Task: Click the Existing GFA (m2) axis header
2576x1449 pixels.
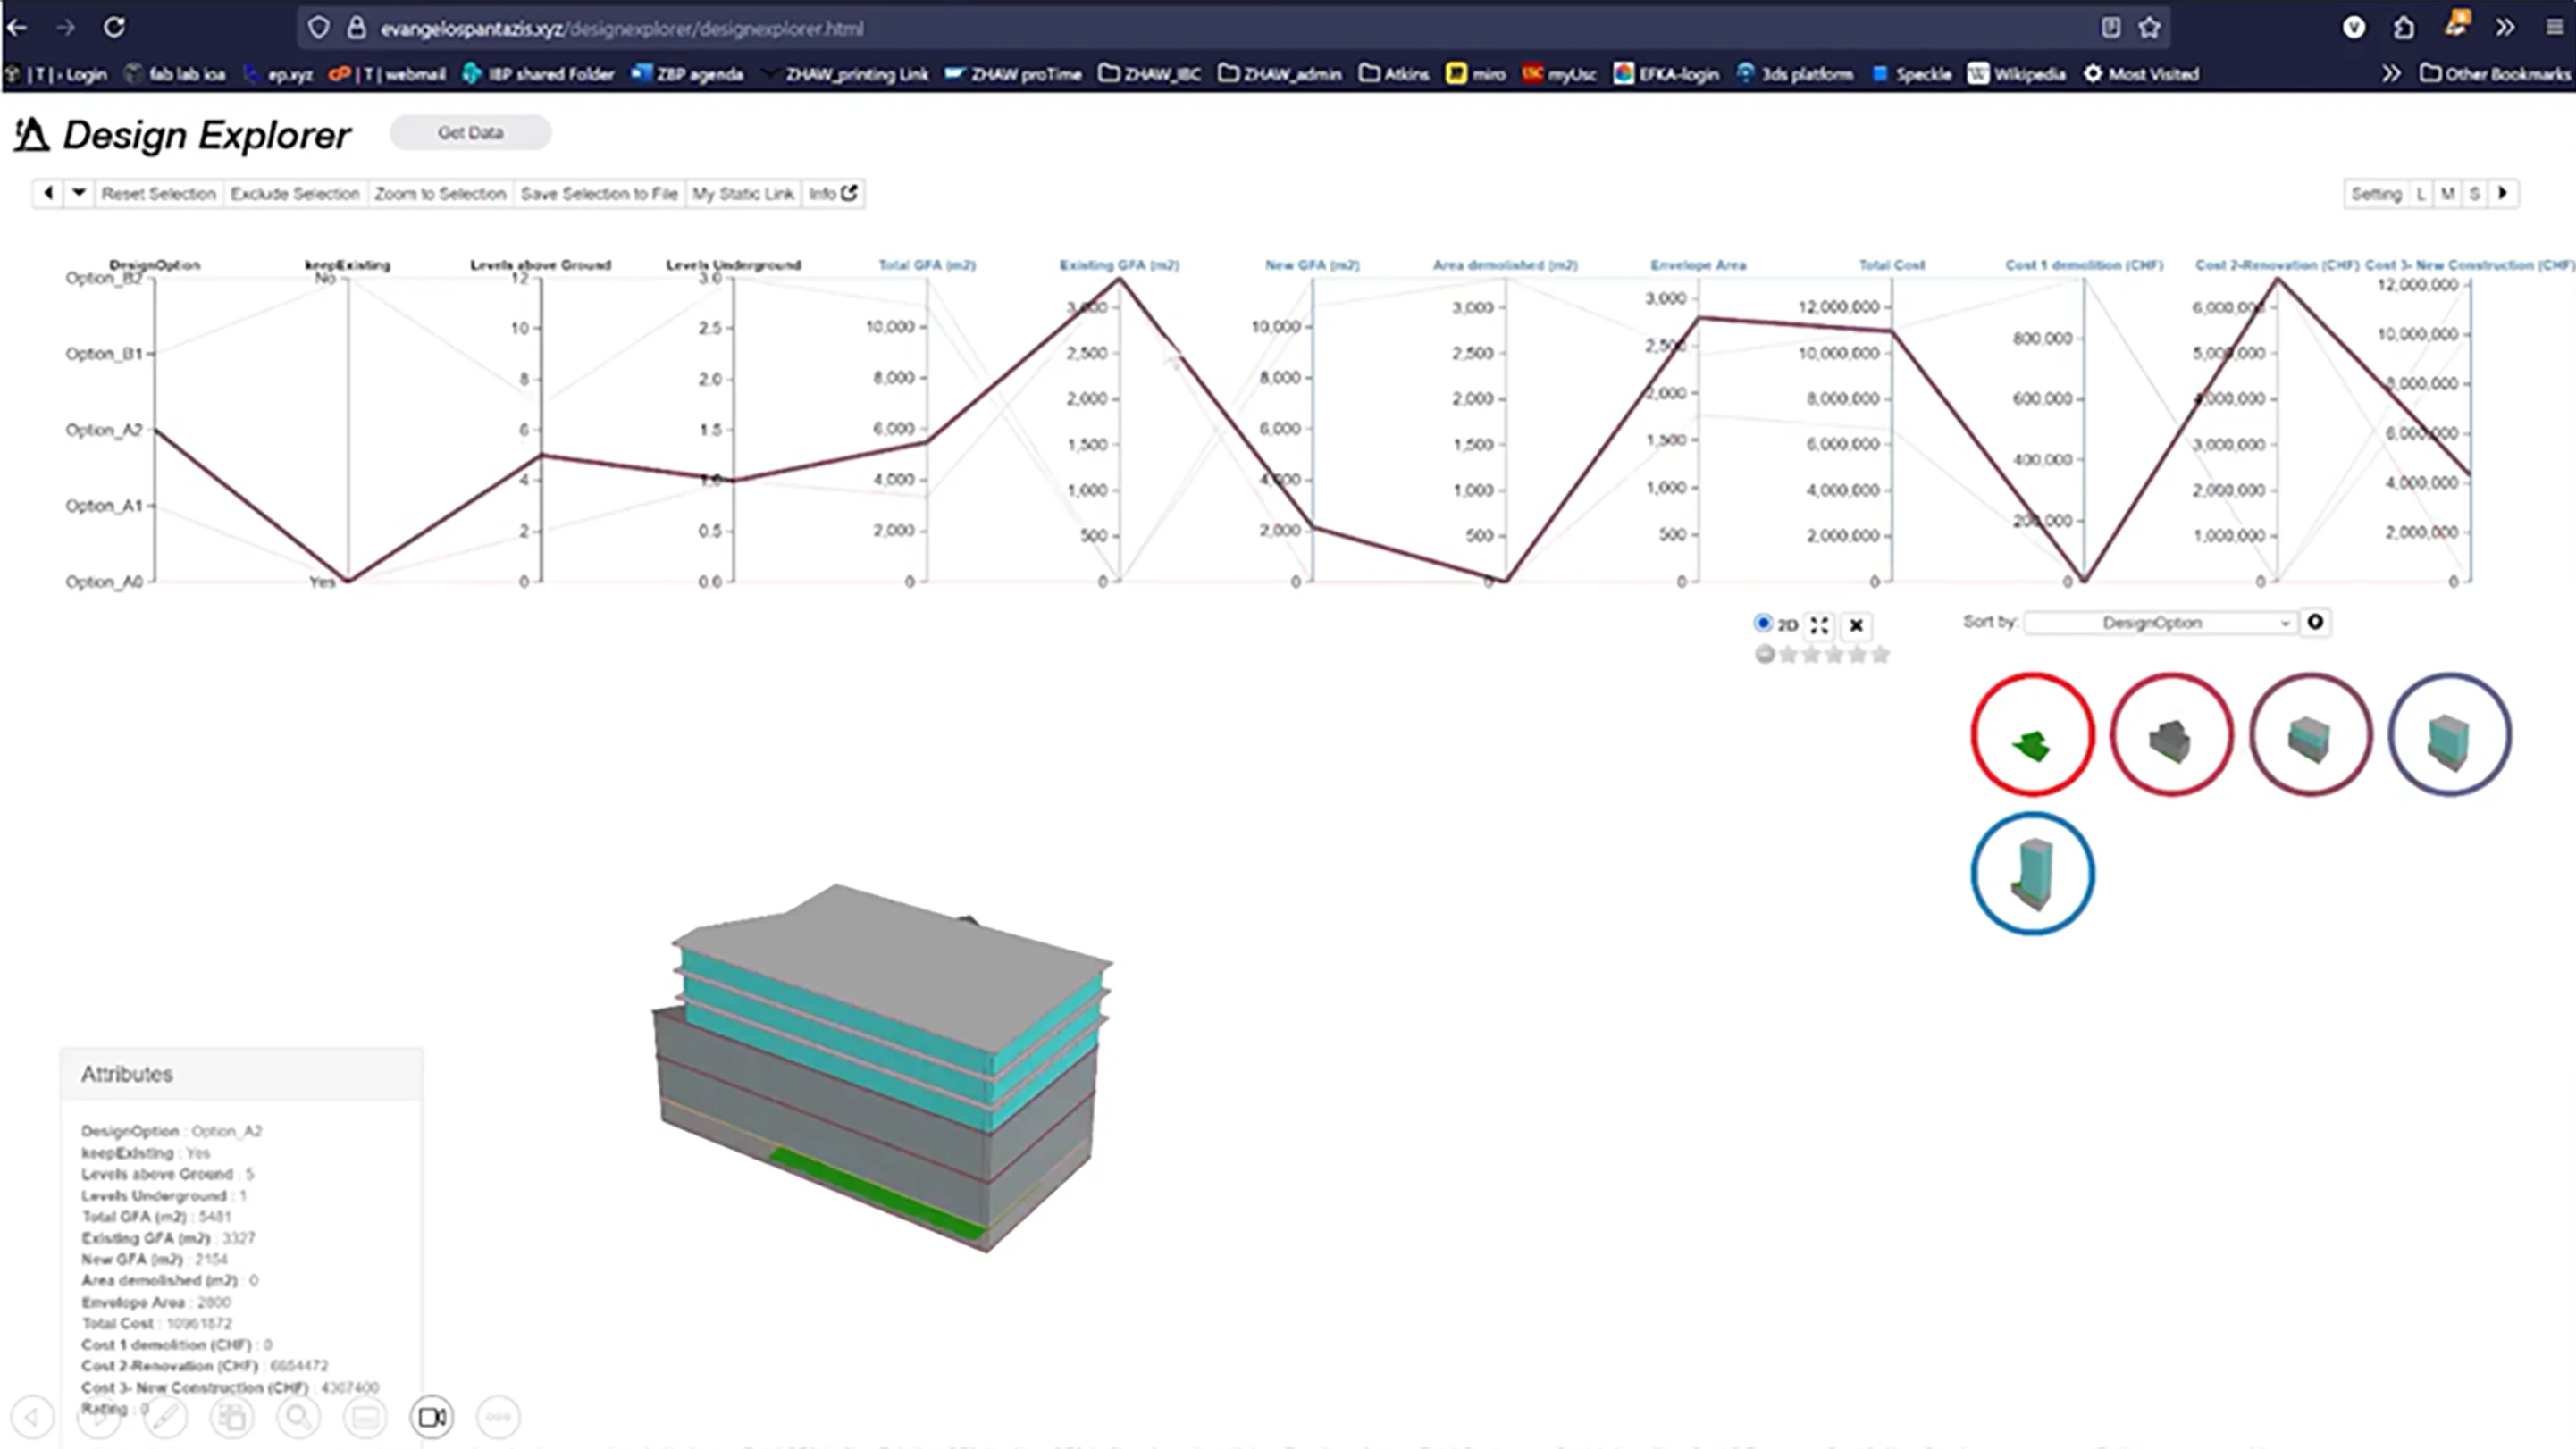Action: coord(1119,265)
